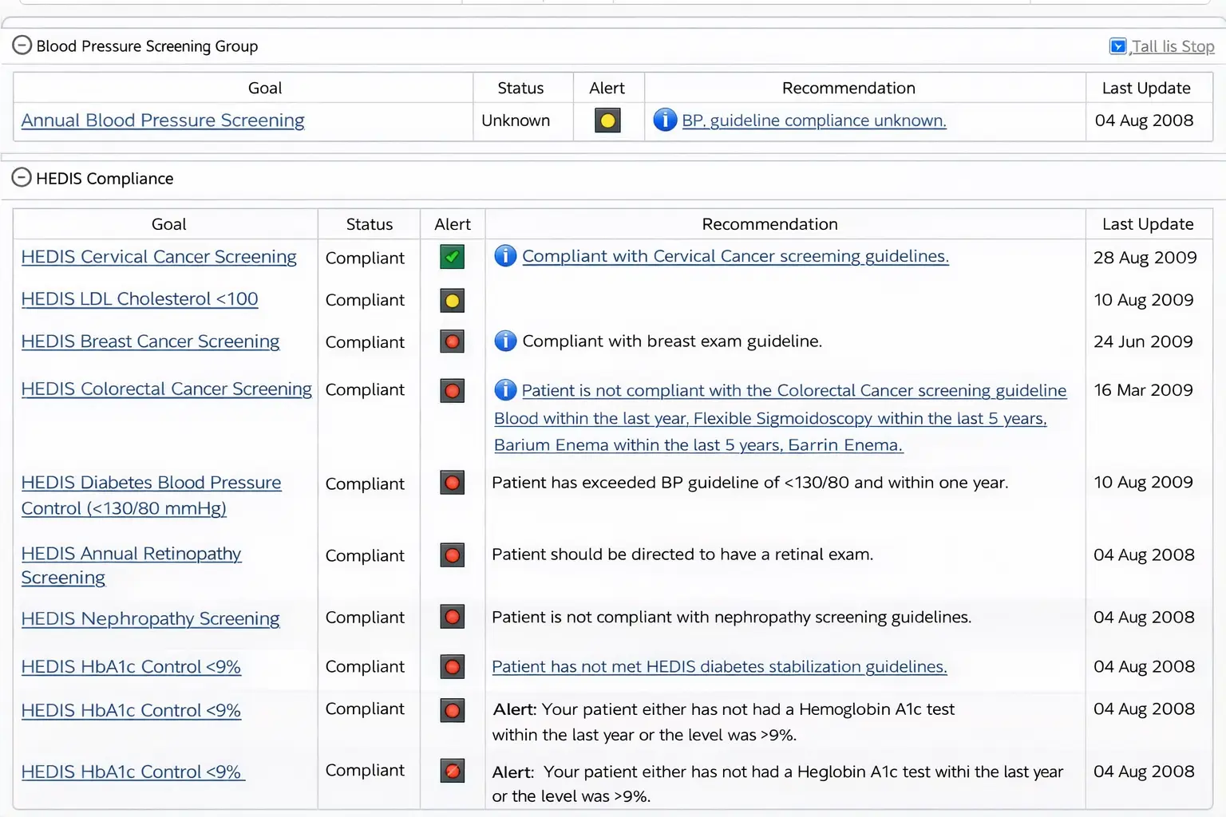Click the blue icon beside Tall lis Stop
This screenshot has width=1226, height=817.
pyautogui.click(x=1117, y=45)
